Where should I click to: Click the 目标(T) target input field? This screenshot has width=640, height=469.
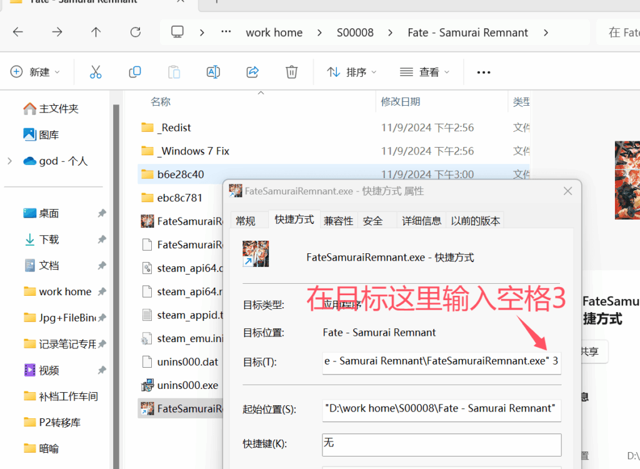441,362
